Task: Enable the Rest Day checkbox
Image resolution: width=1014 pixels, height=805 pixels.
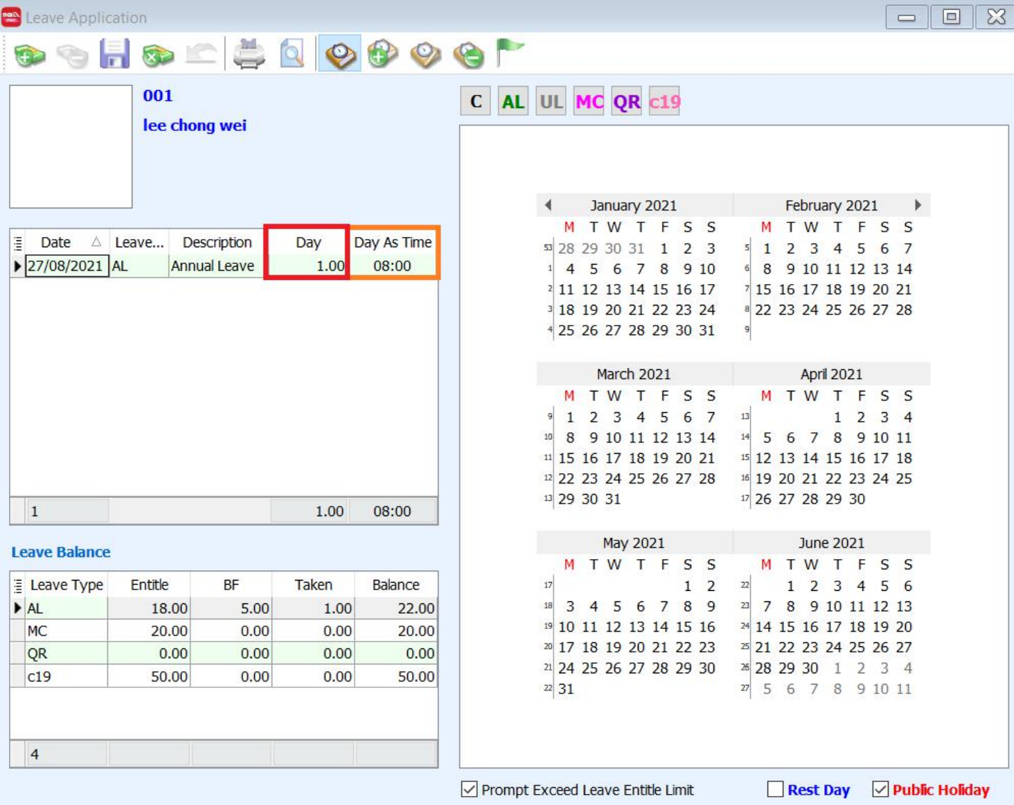Action: click(776, 789)
